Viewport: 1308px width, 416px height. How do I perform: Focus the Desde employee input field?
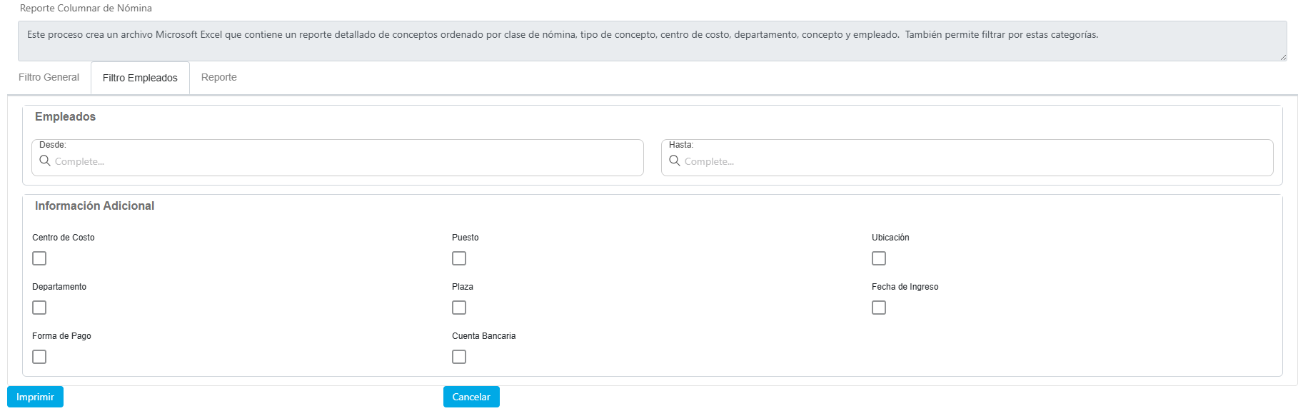pyautogui.click(x=343, y=161)
